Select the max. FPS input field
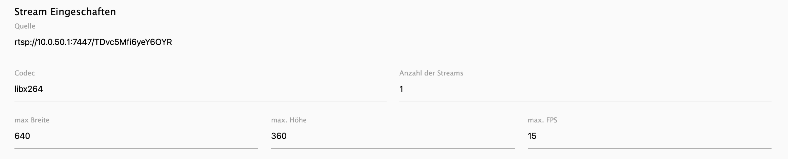 click(x=649, y=136)
